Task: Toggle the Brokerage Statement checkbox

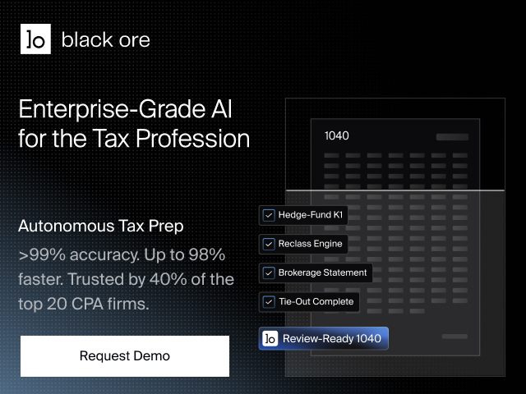Action: [269, 273]
